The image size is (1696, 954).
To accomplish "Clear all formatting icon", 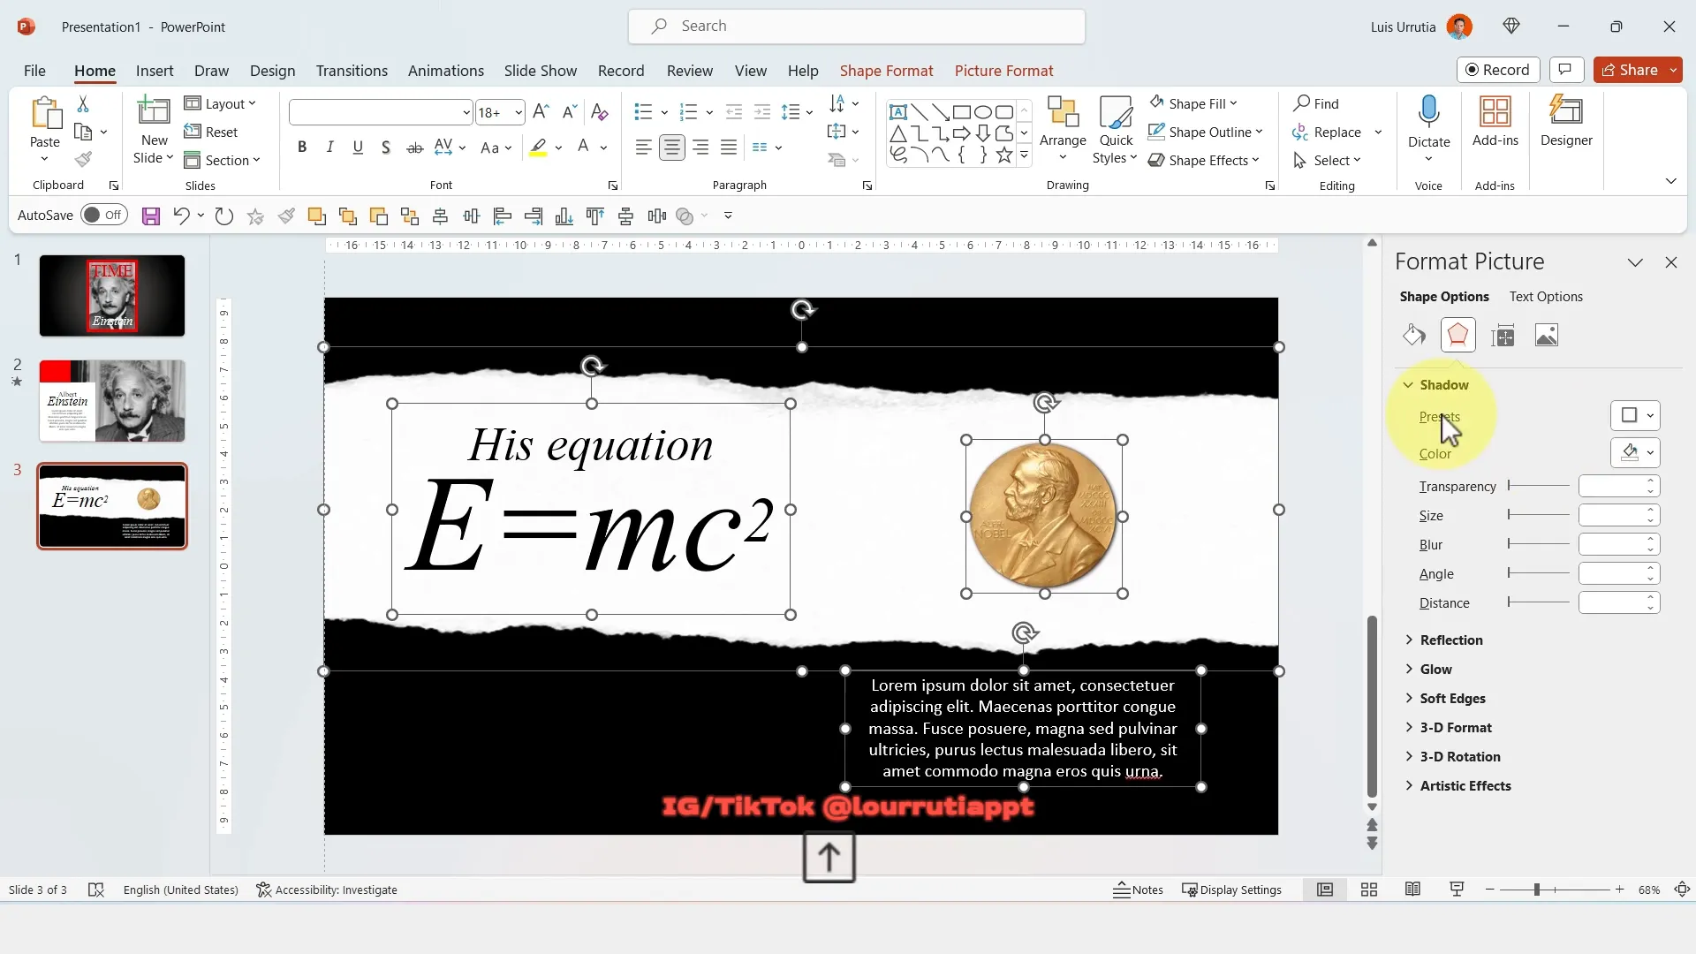I will coord(599,111).
